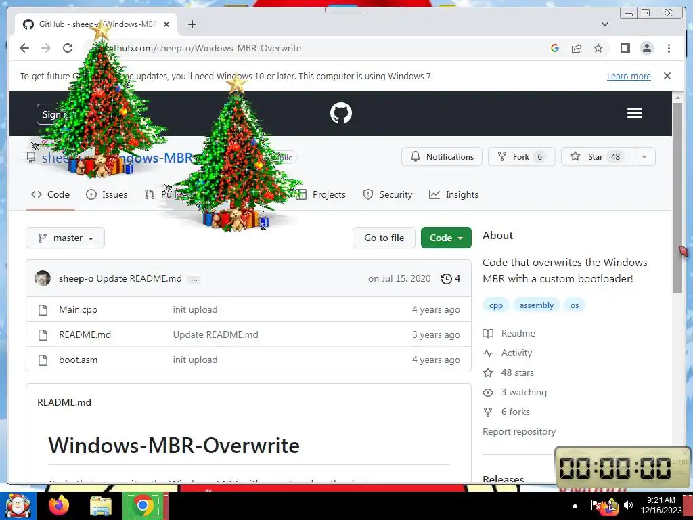693x520 pixels.
Task: Select the assembly topic tag
Action: pos(537,305)
